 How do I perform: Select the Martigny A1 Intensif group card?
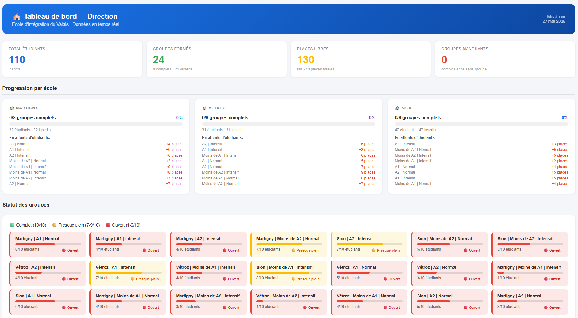(128, 244)
